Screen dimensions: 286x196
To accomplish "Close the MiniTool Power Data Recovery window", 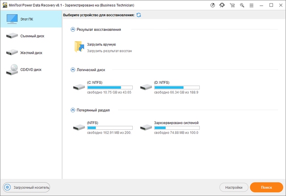I will tap(281, 5).
